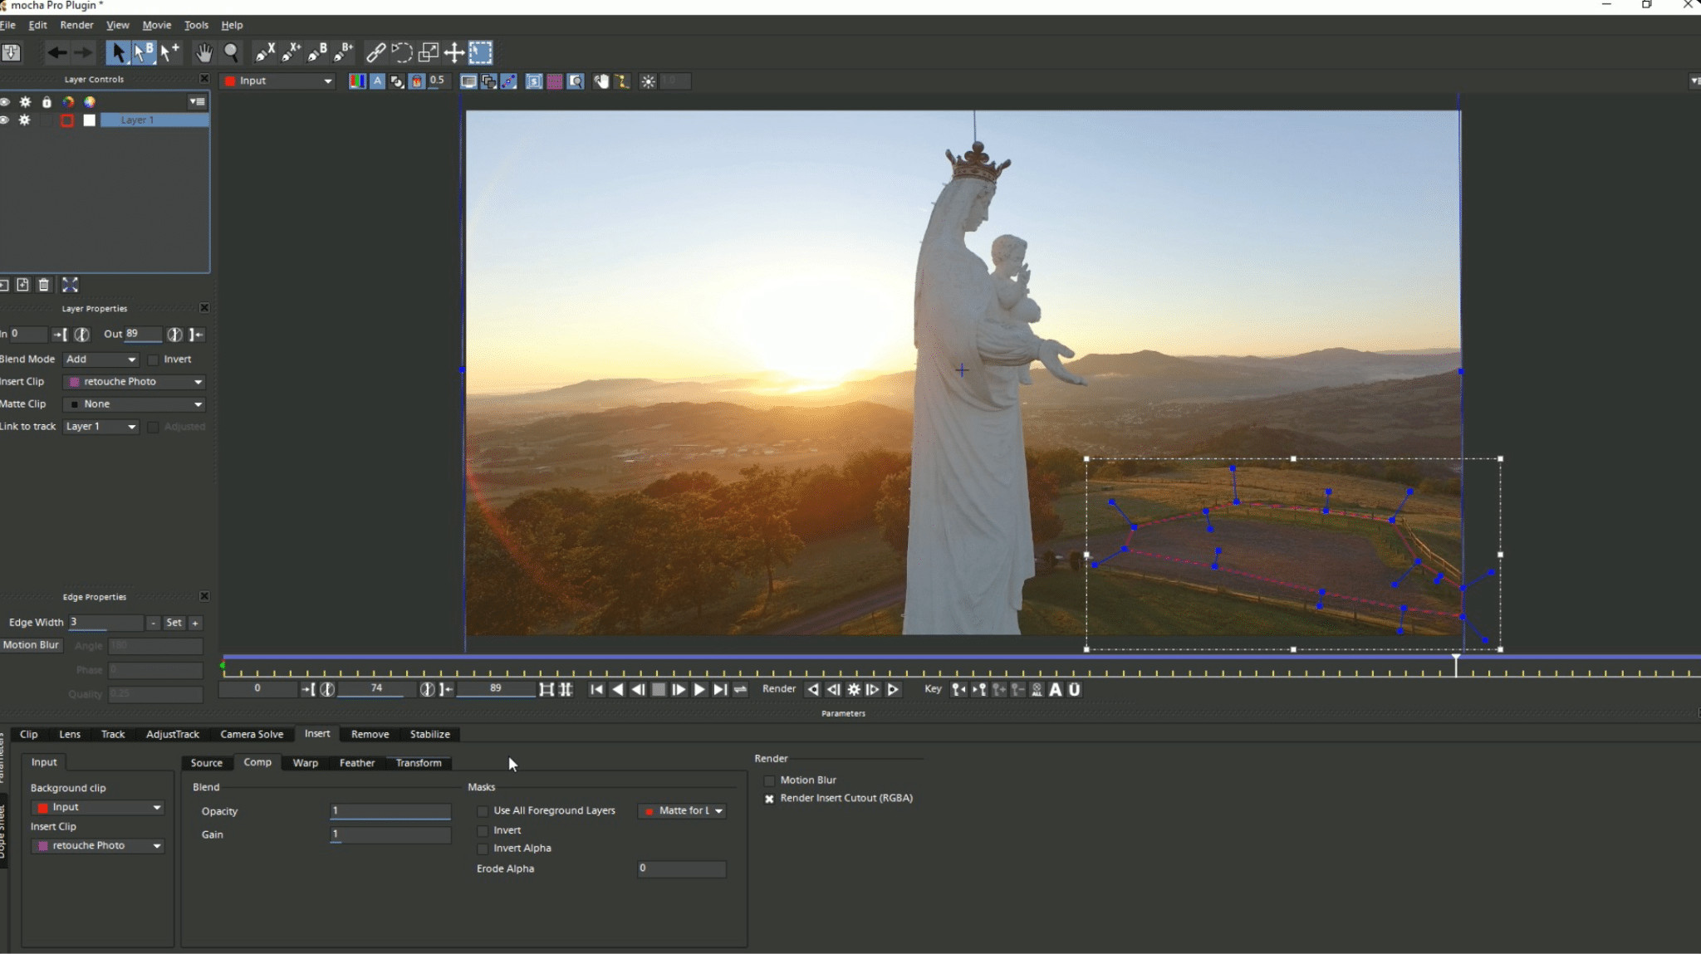Select the Add Bezier (B+) pen tool
Screen dimensions: 1701x954
click(343, 53)
